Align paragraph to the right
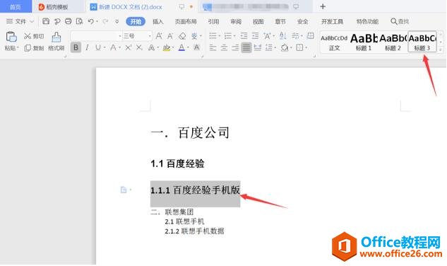447x266 pixels. tap(235, 47)
